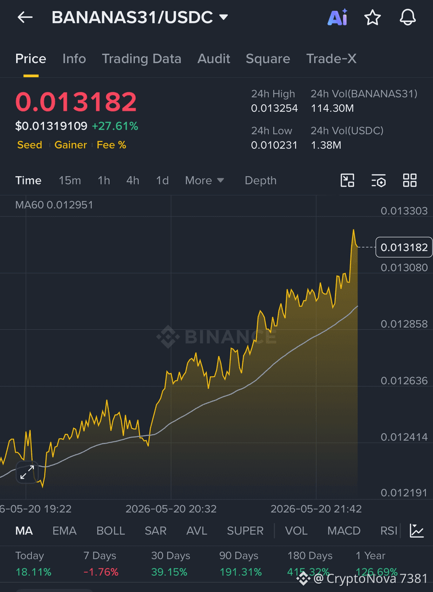Open price alert bell icon
The width and height of the screenshot is (433, 592).
pos(407,17)
